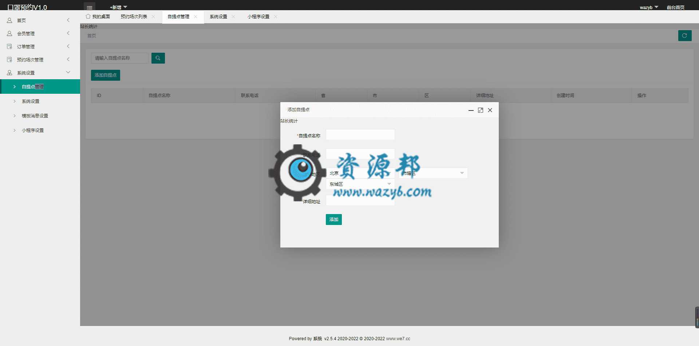Expand the 预约场次管理 menu chevron
699x346 pixels.
click(68, 59)
